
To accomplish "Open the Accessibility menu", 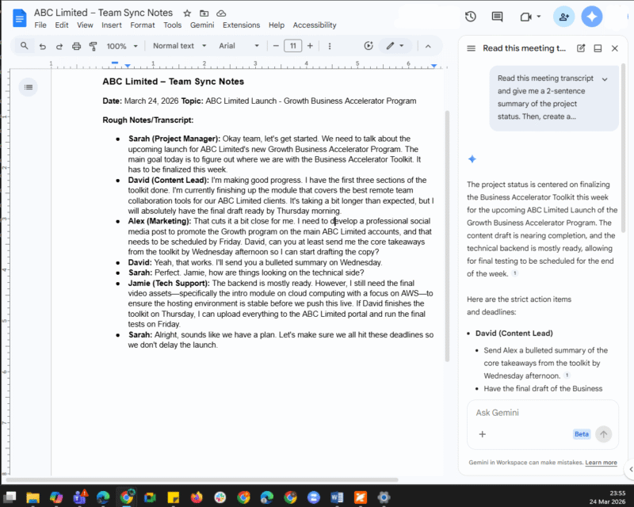I will pyautogui.click(x=315, y=25).
